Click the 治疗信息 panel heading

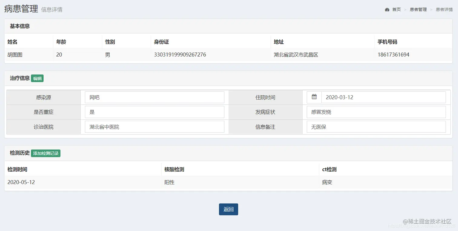(x=20, y=78)
